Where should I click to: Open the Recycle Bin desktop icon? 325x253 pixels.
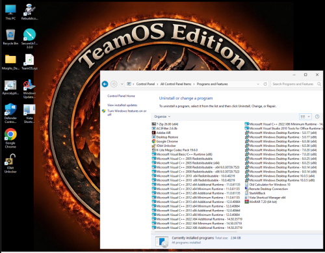(x=10, y=37)
